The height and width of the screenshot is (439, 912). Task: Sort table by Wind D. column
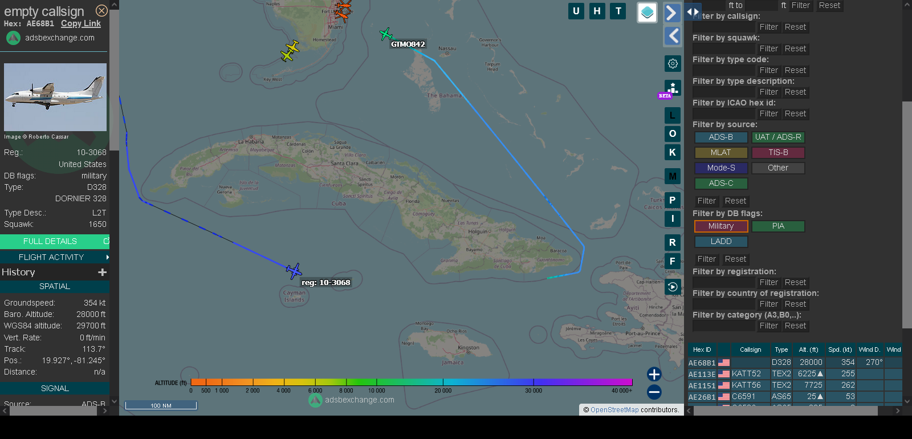(870, 349)
